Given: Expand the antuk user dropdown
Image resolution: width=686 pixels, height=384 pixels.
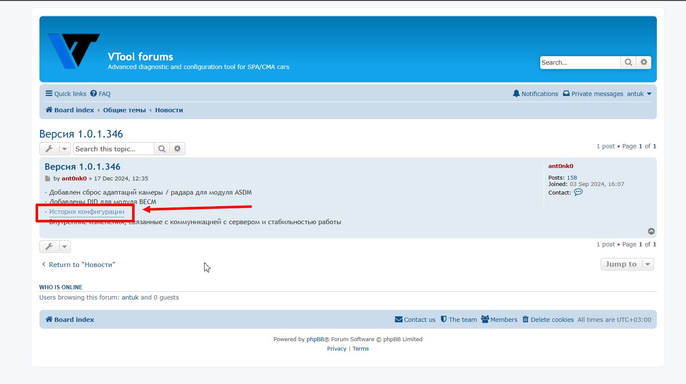Looking at the screenshot, I should point(639,94).
